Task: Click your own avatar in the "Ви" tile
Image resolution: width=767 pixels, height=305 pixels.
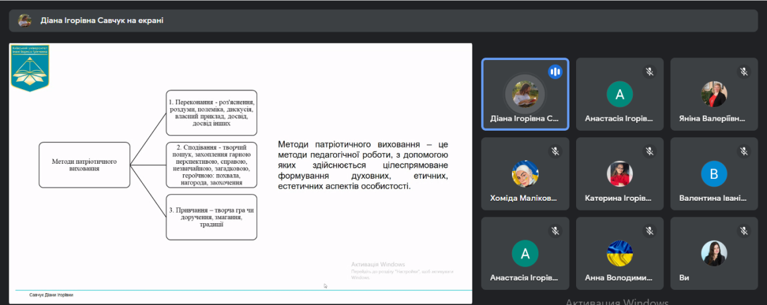Action: click(713, 253)
